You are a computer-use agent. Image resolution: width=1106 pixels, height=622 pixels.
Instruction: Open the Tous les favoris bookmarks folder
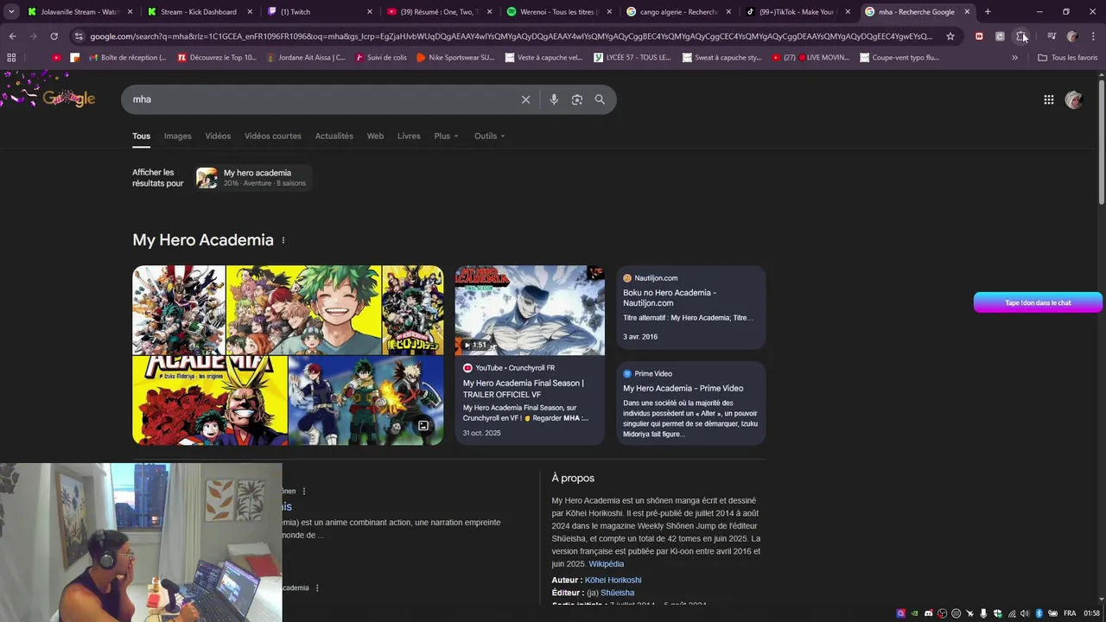(1067, 57)
